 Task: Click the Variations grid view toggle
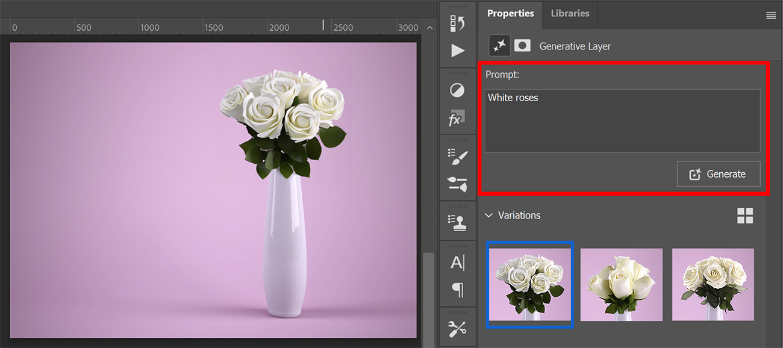tap(746, 215)
